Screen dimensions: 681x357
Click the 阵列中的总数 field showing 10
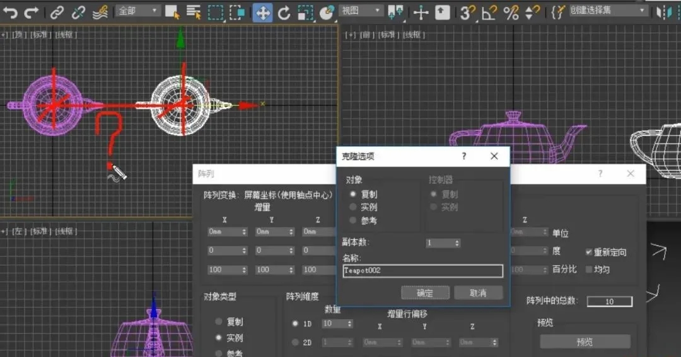[609, 302]
